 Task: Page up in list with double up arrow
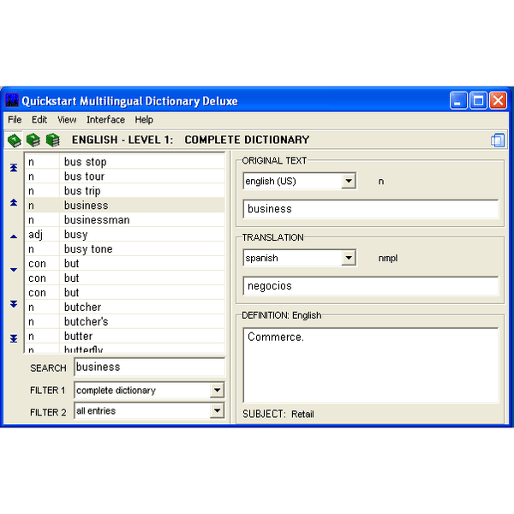[14, 202]
